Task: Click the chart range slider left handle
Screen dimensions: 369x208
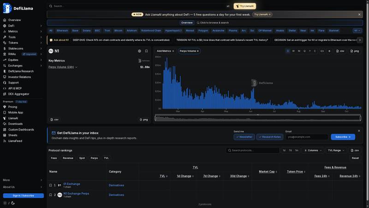Action: tap(155, 118)
